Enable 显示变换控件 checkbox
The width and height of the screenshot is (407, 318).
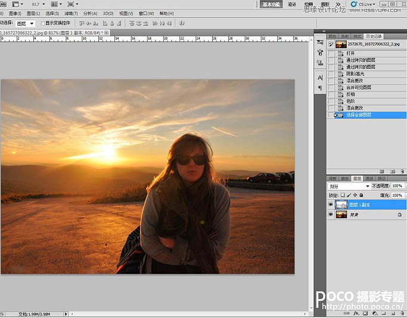click(43, 23)
